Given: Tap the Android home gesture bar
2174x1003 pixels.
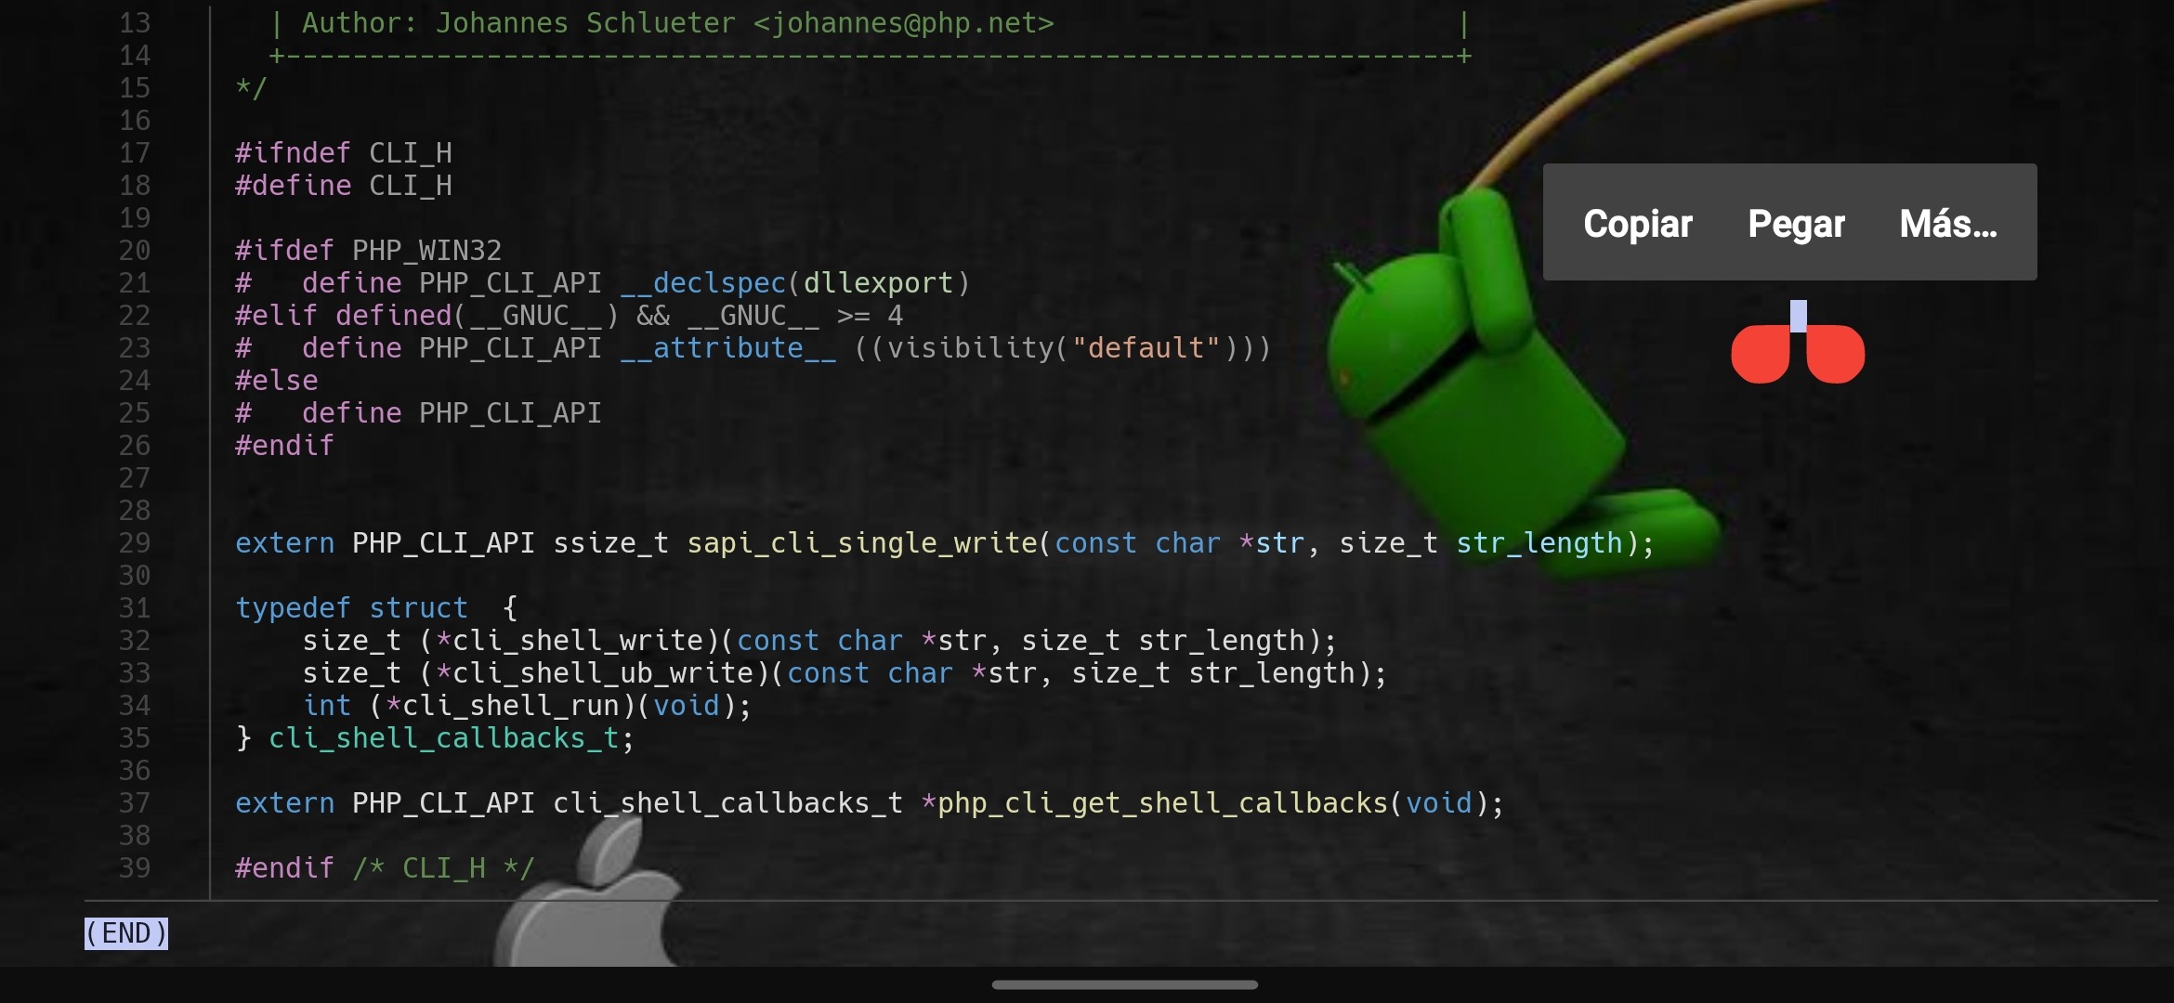Looking at the screenshot, I should coord(1124,984).
